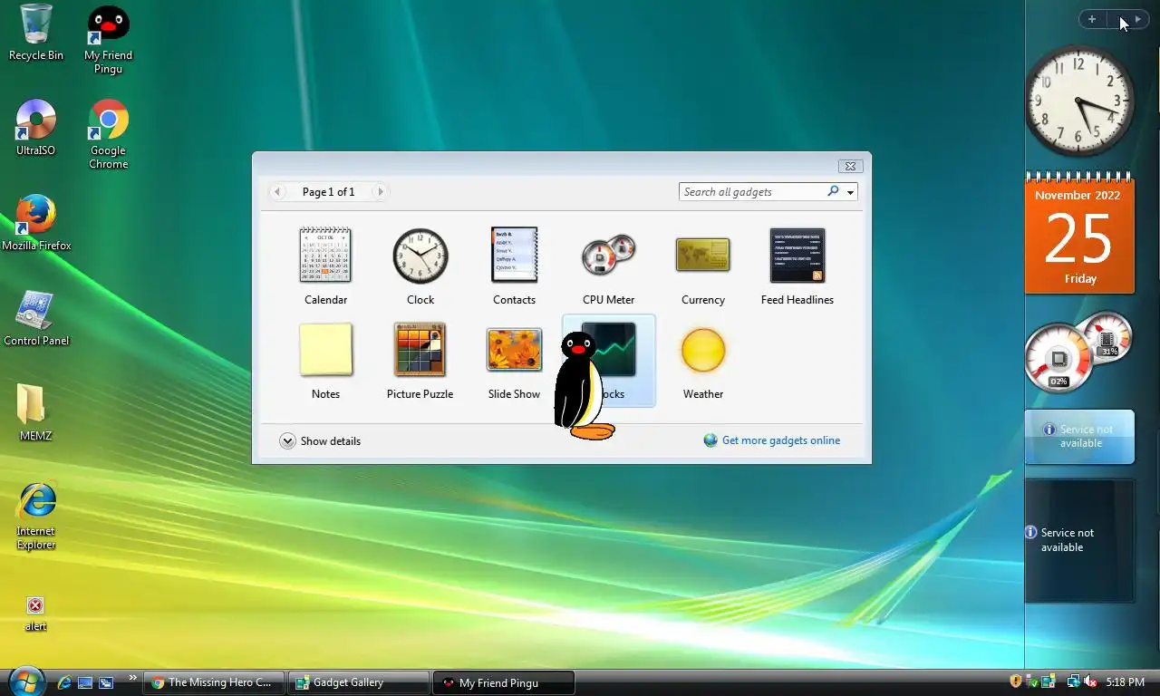Viewport: 1160px width, 696px height.
Task: Open the network tray icon
Action: tap(1074, 681)
